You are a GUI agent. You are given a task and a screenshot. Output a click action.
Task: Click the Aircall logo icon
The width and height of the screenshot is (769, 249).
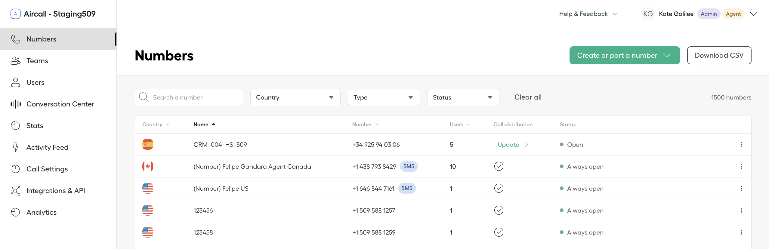pyautogui.click(x=15, y=14)
